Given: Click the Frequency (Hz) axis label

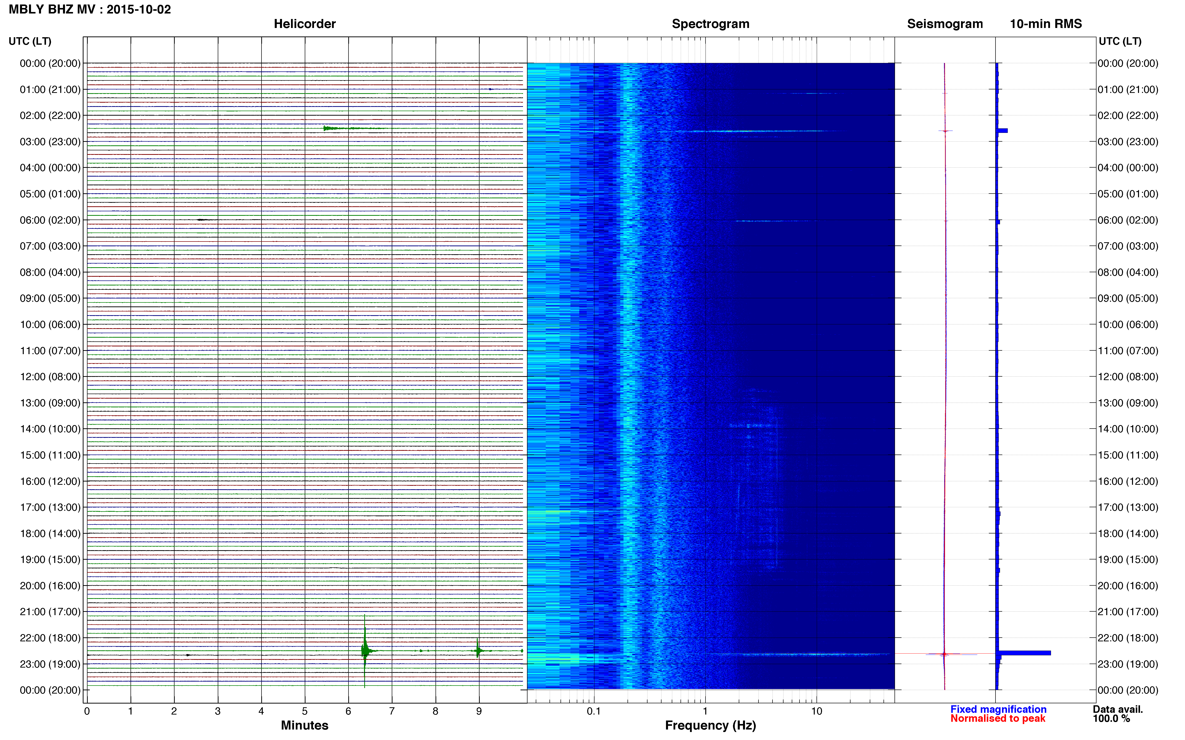Looking at the screenshot, I should [x=710, y=725].
